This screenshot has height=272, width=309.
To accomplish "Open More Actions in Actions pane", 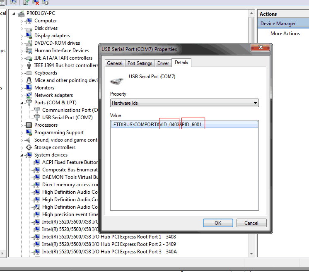I will coord(285,34).
